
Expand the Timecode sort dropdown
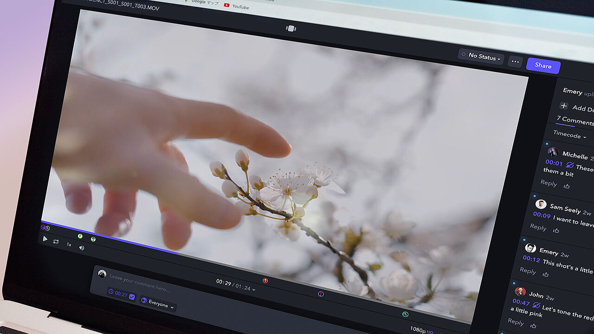[x=569, y=135]
